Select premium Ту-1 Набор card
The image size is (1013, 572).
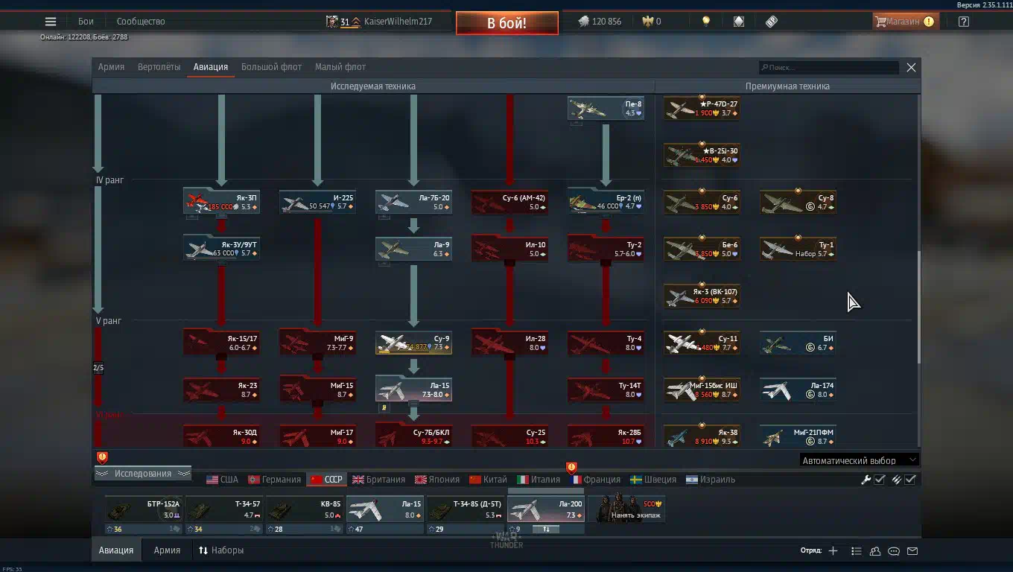point(798,249)
